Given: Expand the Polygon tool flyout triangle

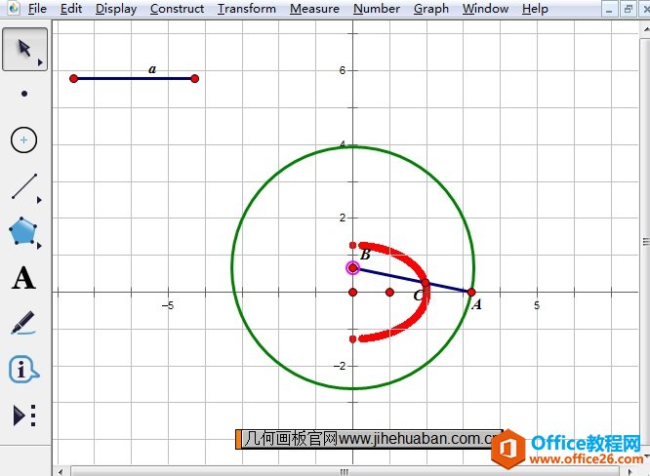Looking at the screenshot, I should point(39,246).
